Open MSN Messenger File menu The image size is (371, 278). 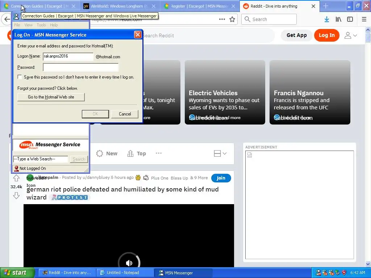pos(17,25)
